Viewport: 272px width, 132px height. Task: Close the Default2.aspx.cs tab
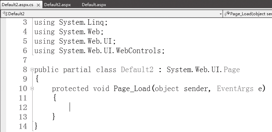tap(38, 5)
